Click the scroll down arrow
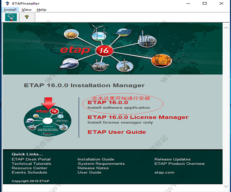The height and width of the screenshot is (192, 231). click(226, 186)
